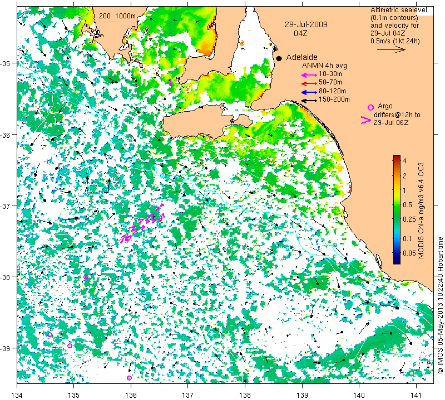Screen dimensions: 445x400
Task: Click the colorbar value 0.5
Action: pyautogui.click(x=407, y=204)
